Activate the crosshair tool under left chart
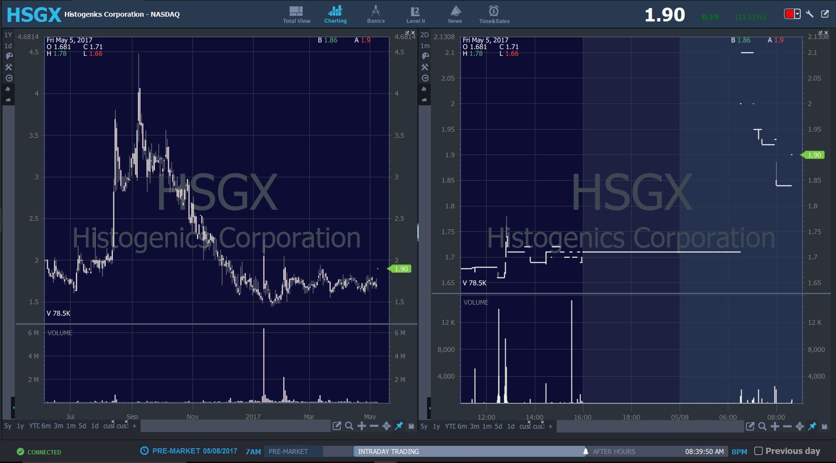The height and width of the screenshot is (463, 836). tap(387, 426)
